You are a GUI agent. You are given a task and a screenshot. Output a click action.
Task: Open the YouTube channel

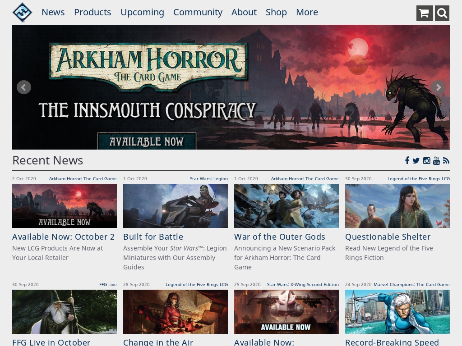(436, 161)
